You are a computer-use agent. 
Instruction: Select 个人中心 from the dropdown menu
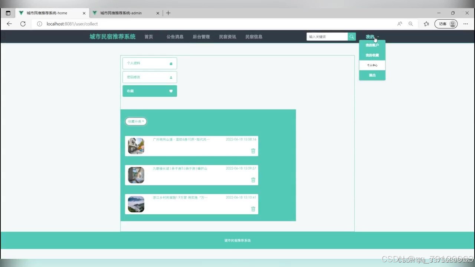[x=372, y=65]
